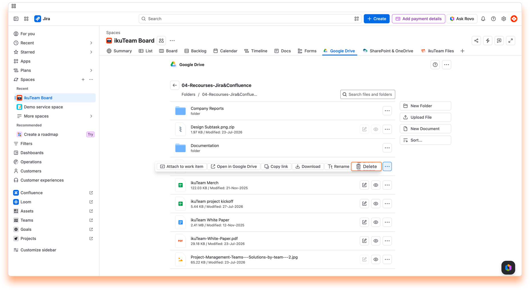Image resolution: width=530 pixels, height=290 pixels.
Task: Click the back arrow next to 04-Recourses-Jira&Confluence
Action: pos(174,85)
